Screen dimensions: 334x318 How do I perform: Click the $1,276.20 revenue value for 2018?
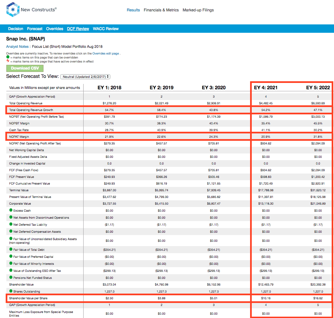pos(109,103)
